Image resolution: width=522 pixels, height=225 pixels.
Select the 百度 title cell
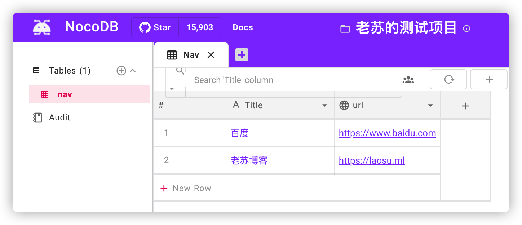280,133
